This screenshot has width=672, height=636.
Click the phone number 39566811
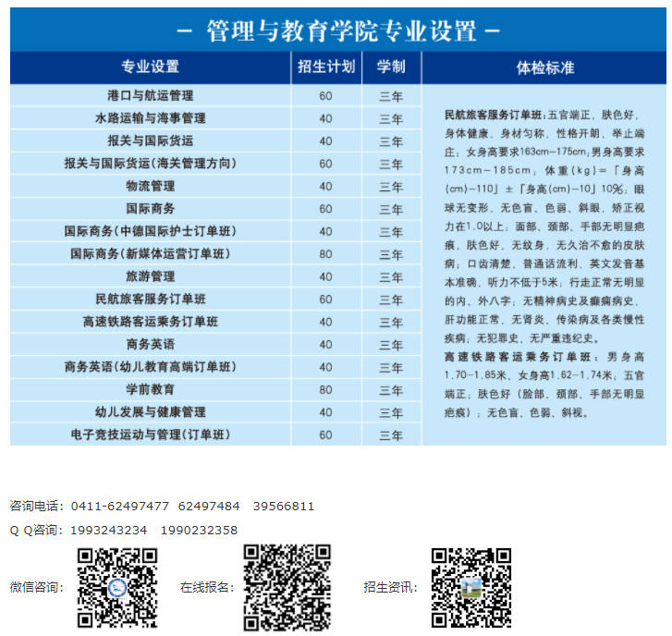(x=284, y=507)
